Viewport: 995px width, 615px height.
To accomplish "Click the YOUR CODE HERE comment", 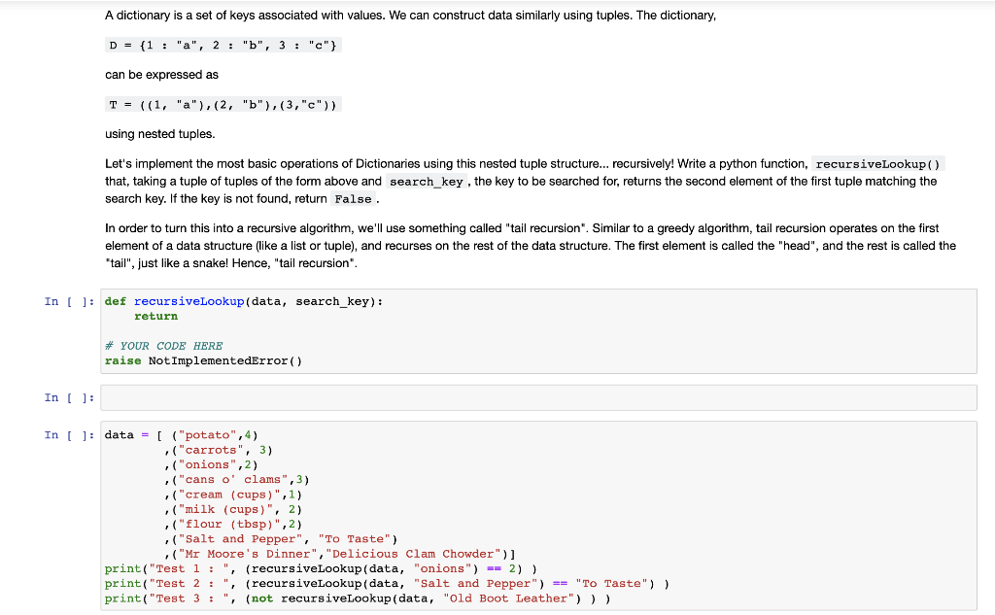I will tap(163, 345).
